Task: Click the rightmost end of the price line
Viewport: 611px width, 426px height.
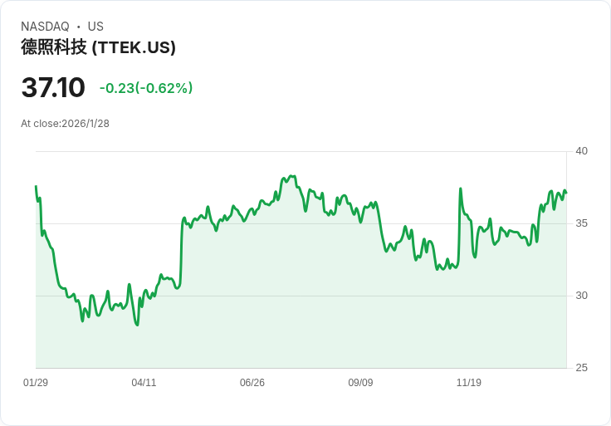Action: pyautogui.click(x=566, y=193)
